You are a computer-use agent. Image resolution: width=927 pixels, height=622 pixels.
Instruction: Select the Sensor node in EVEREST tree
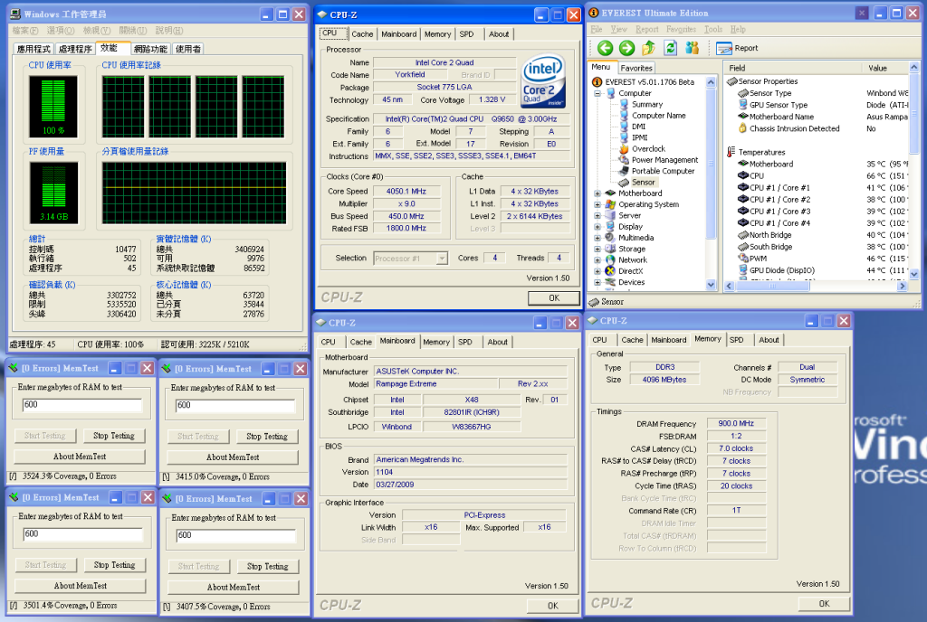(x=643, y=183)
